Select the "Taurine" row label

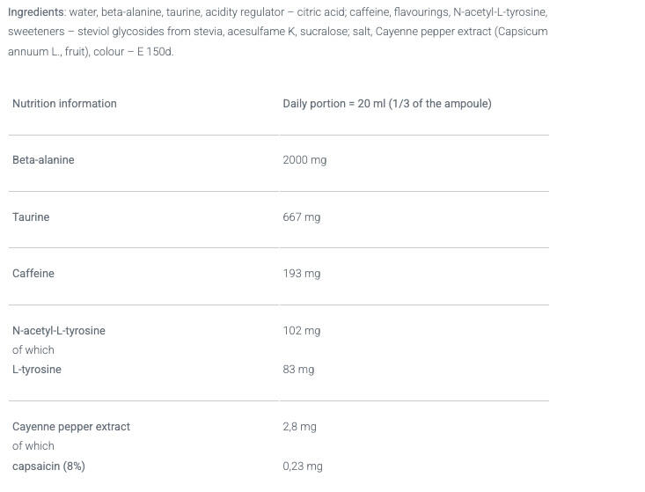(31, 217)
